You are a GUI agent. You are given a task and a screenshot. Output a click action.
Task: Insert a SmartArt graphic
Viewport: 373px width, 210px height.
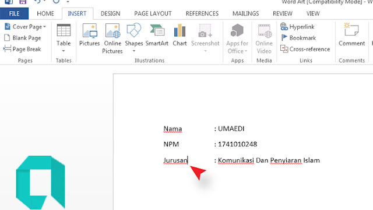pyautogui.click(x=157, y=35)
